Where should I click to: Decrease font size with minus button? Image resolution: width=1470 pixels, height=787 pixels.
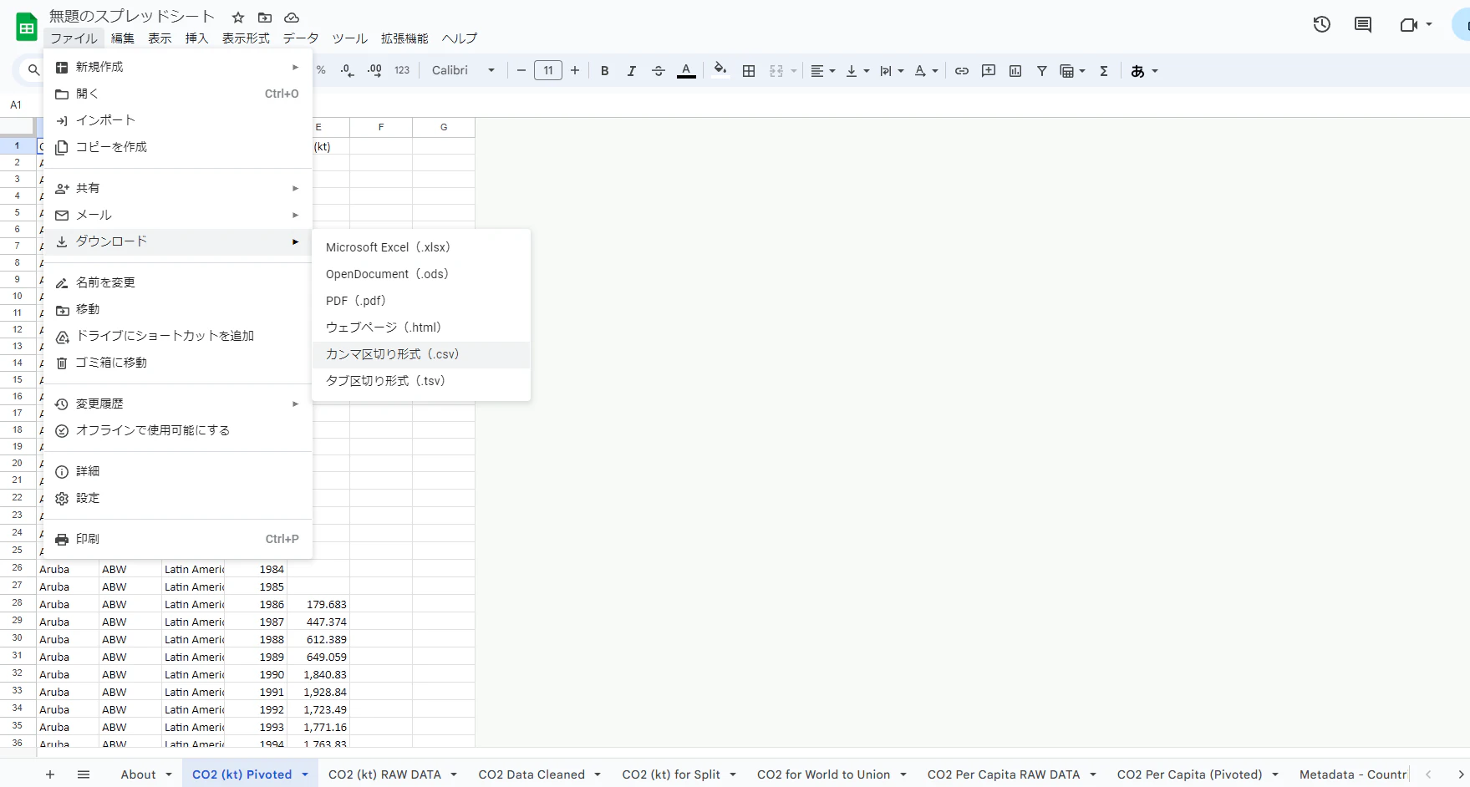pos(521,71)
